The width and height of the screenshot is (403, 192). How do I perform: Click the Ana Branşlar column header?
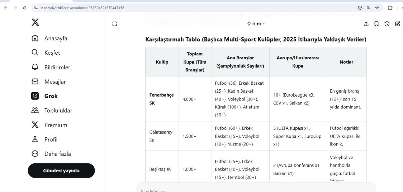(x=240, y=62)
